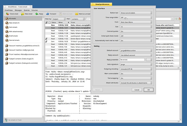The width and height of the screenshot is (187, 126).
Task: Click the attachment paperclip column header
Action: pos(47,22)
